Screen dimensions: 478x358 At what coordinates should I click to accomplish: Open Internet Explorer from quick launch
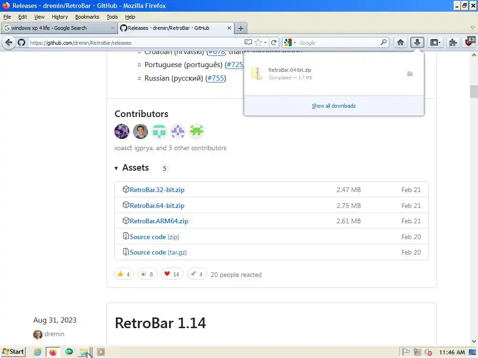coord(37,352)
